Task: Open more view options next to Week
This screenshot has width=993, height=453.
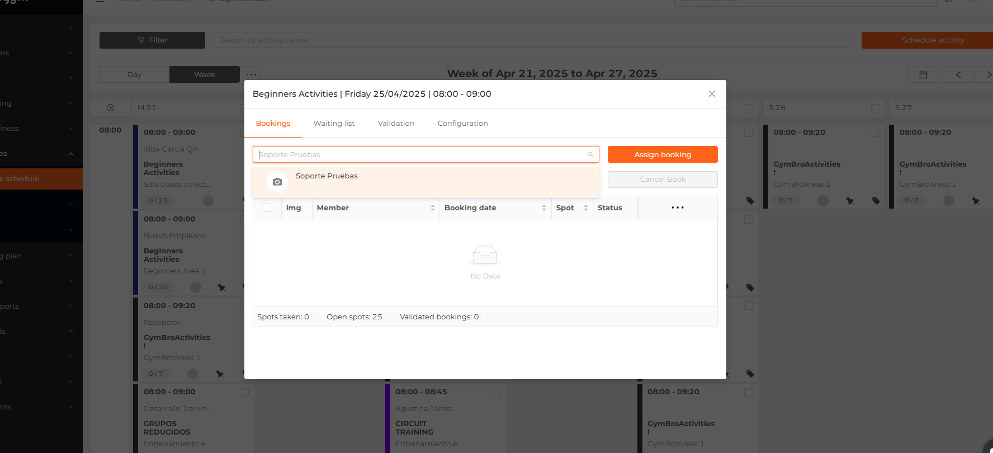Action: [x=252, y=74]
